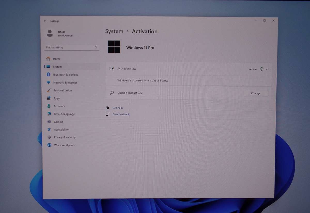Go to Privacy & security
This screenshot has width=310, height=213.
click(65, 137)
